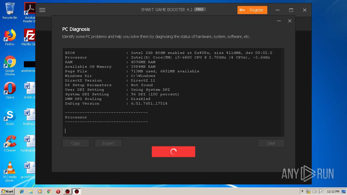Screen dimensions: 347x195
Task: Open the Action Center flag icon
Action: click(321, 191)
